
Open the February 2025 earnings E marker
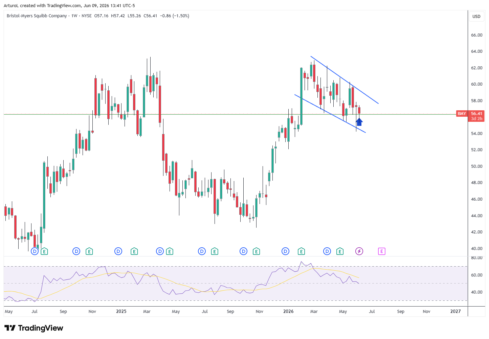pyautogui.click(x=134, y=251)
